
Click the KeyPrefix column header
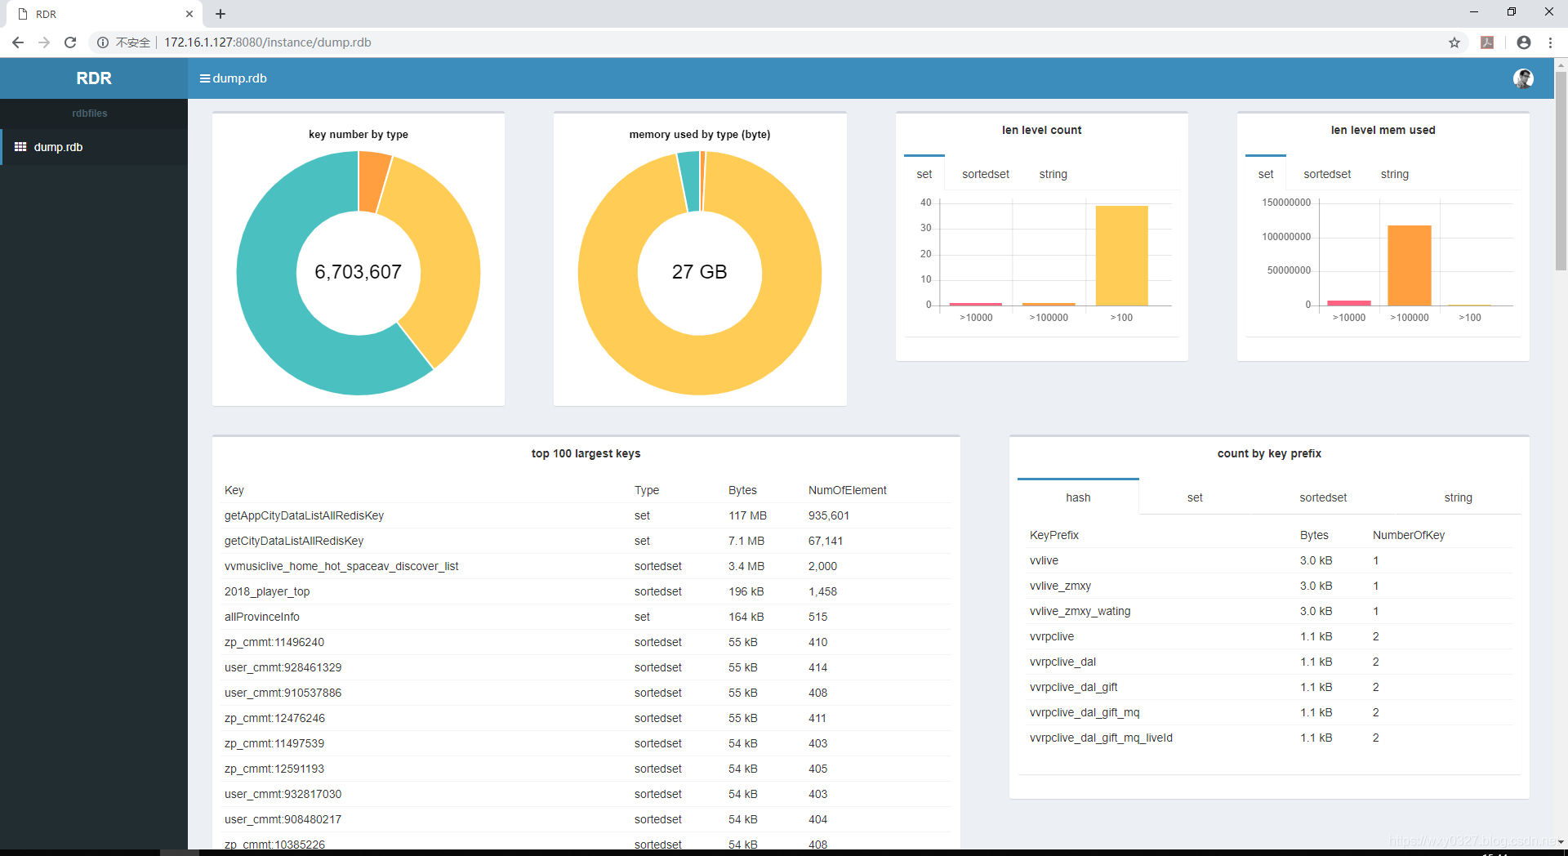pyautogui.click(x=1054, y=535)
